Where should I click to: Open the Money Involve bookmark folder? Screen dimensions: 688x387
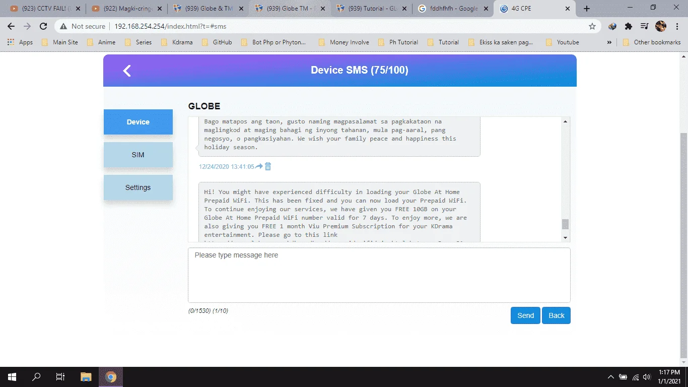[344, 42]
